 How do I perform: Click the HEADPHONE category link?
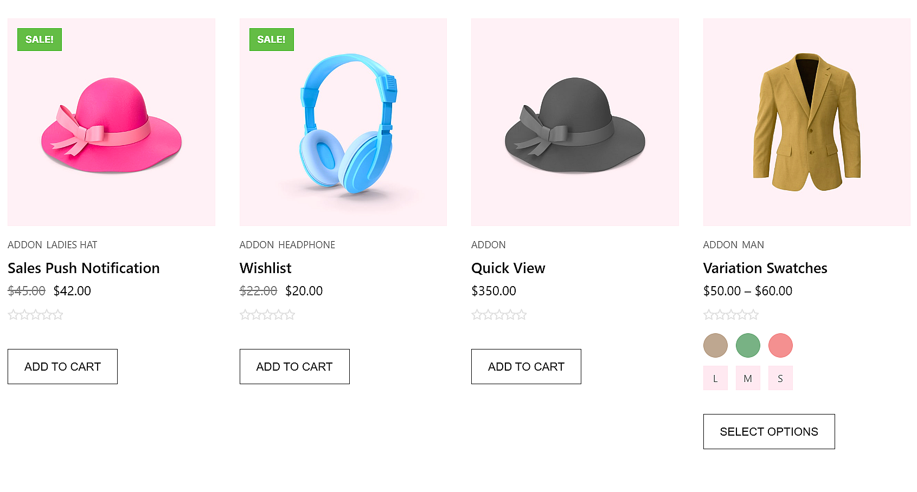point(307,244)
